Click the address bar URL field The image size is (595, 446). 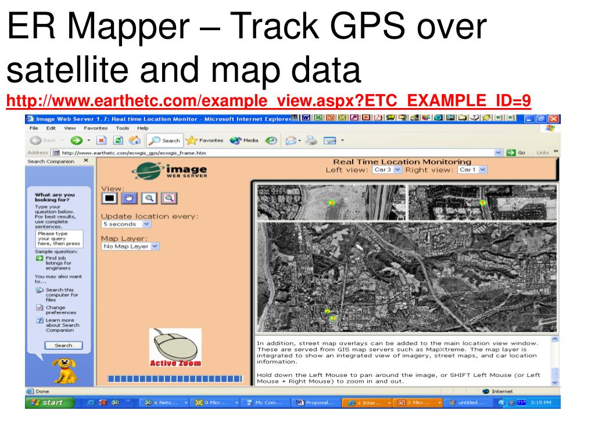click(x=277, y=153)
